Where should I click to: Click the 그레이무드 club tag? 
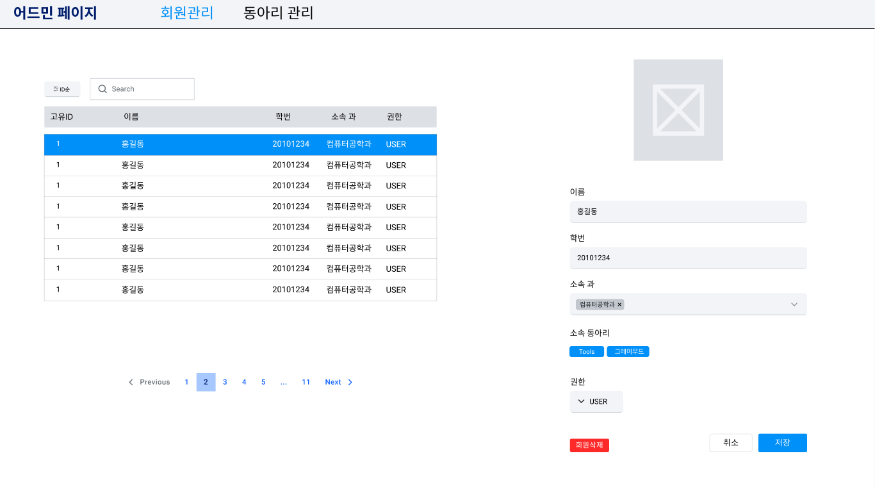click(628, 352)
